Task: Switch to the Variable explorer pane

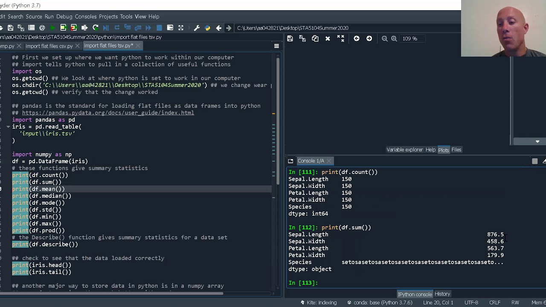Action: [404, 150]
